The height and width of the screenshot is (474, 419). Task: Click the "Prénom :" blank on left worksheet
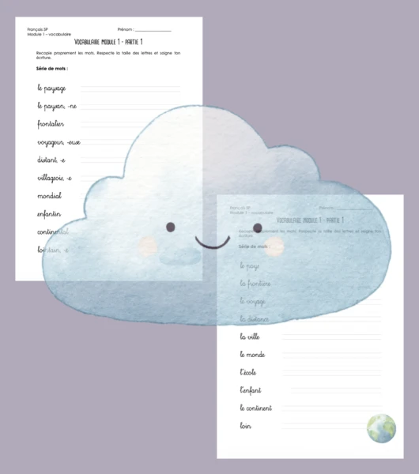153,30
